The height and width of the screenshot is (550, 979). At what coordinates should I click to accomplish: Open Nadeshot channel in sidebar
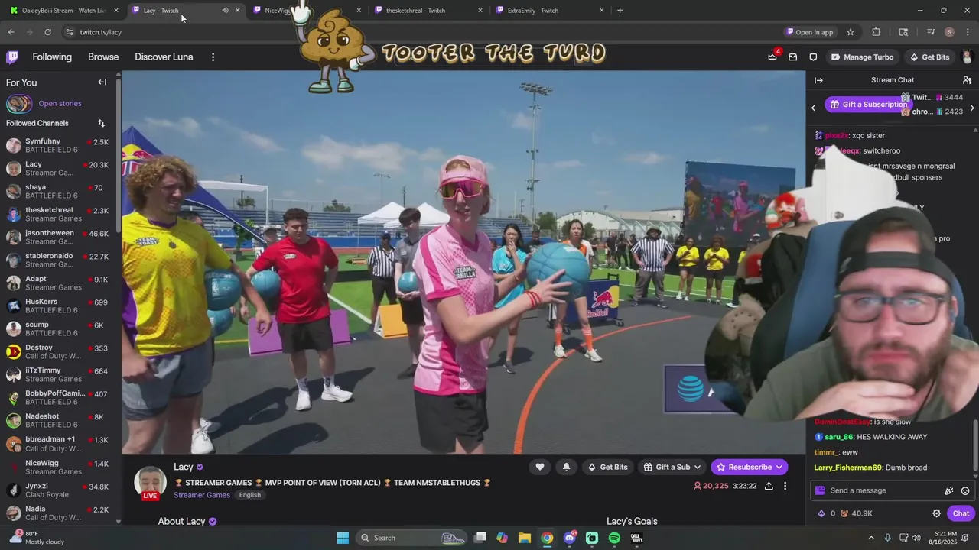pyautogui.click(x=58, y=420)
